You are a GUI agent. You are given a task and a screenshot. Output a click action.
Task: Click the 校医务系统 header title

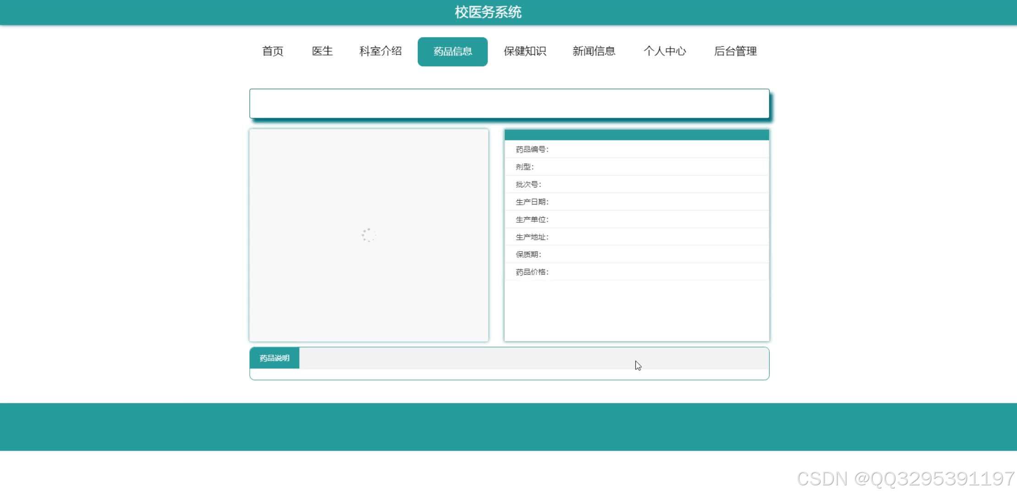pyautogui.click(x=488, y=12)
